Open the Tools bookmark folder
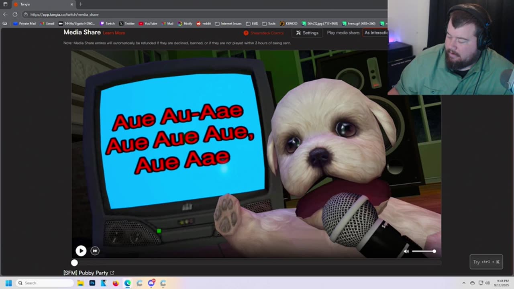The image size is (514, 289). [269, 24]
